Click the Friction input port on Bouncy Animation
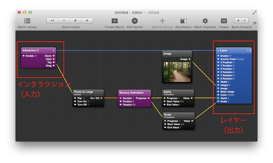The width and height of the screenshot is (273, 163). point(120,101)
